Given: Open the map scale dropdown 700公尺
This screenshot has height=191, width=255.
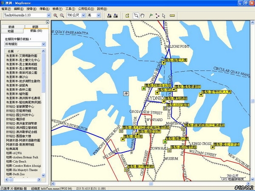Looking at the screenshot, I should [x=83, y=15].
